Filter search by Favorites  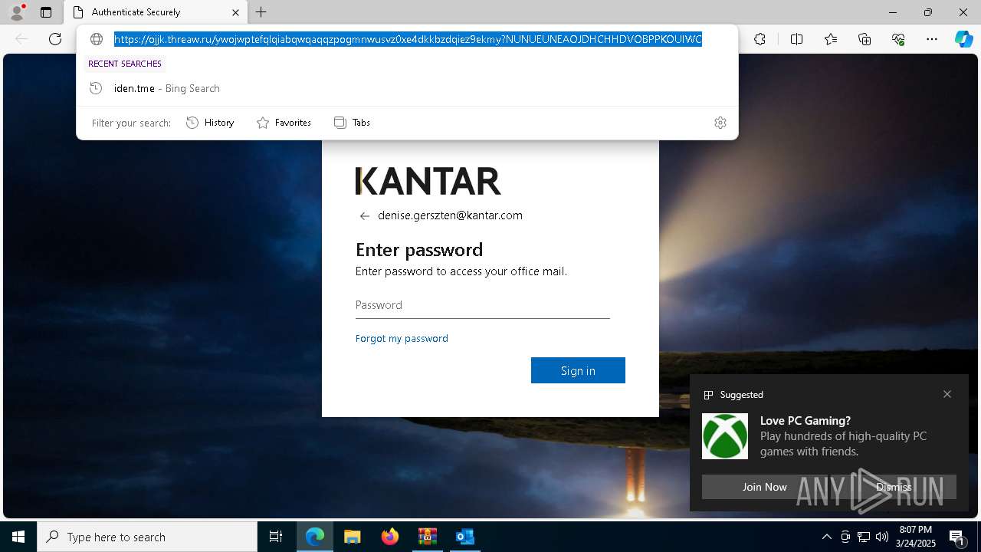click(284, 123)
